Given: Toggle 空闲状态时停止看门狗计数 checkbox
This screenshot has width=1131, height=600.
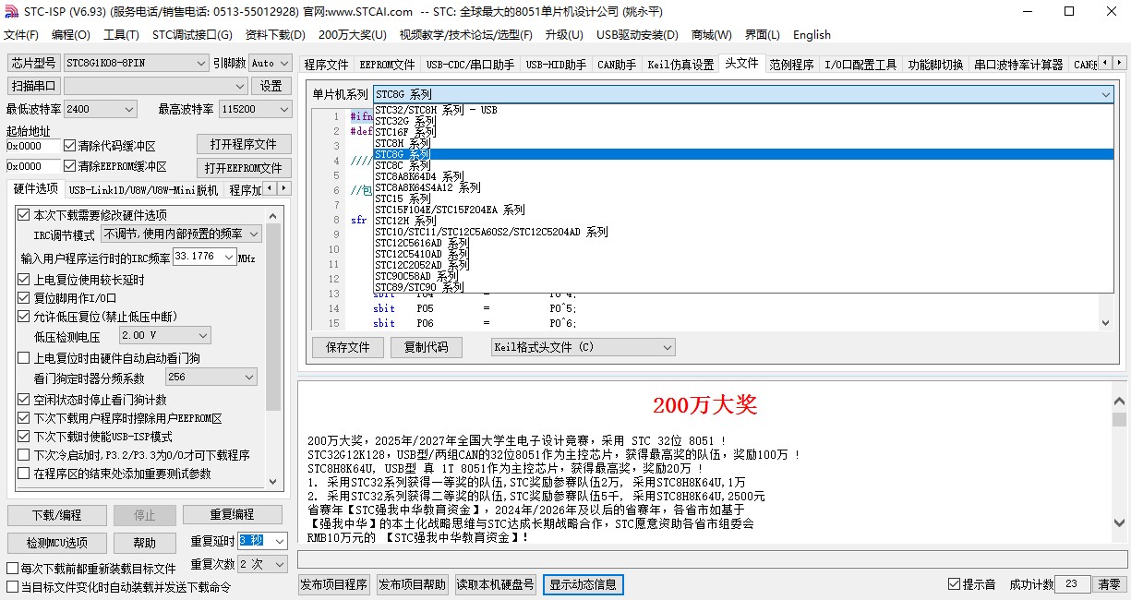Looking at the screenshot, I should [x=92, y=400].
